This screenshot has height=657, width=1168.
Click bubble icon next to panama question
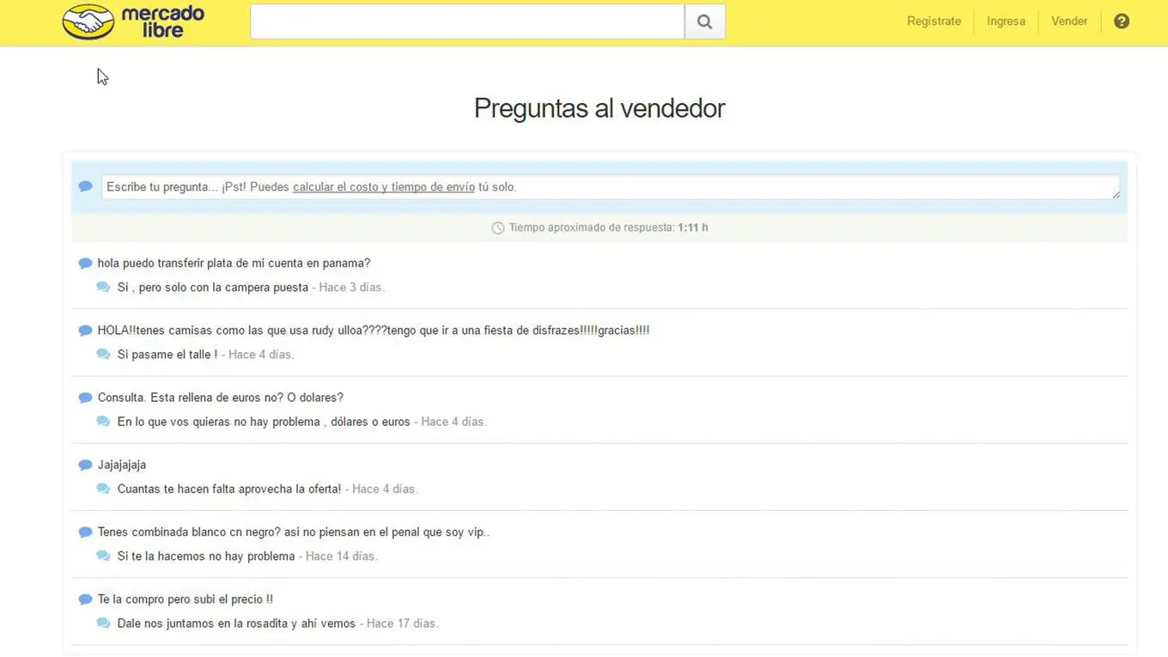pyautogui.click(x=85, y=264)
